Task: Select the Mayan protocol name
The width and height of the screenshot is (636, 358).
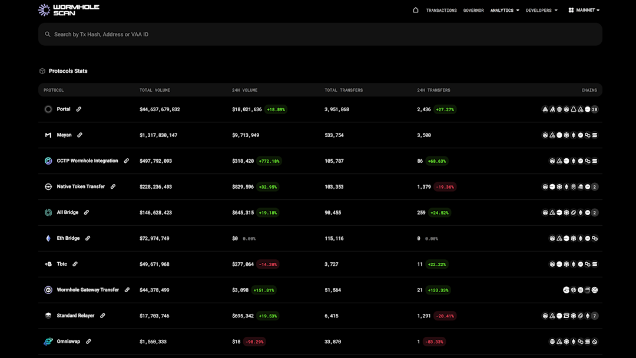Action: point(64,135)
